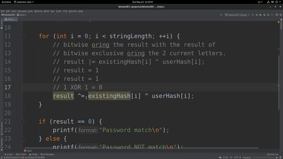Viewport: 283px width, 159px height.
Task: Click the bitwiseOR project breadcrumb
Action: pyautogui.click(x=8, y=15)
